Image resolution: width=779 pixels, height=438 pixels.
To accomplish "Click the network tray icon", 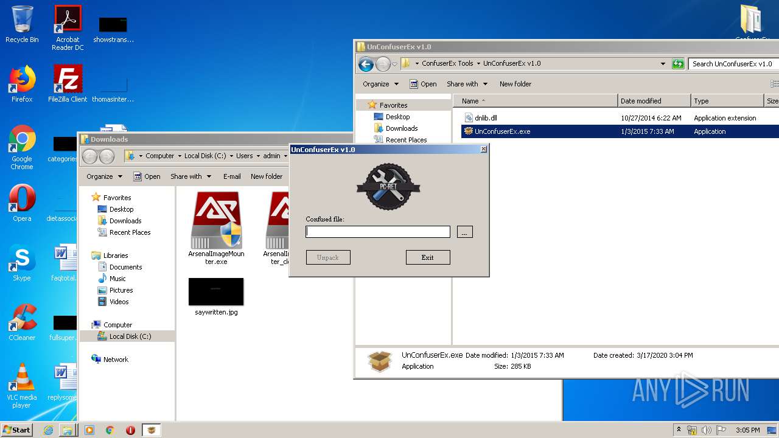I will click(x=692, y=430).
